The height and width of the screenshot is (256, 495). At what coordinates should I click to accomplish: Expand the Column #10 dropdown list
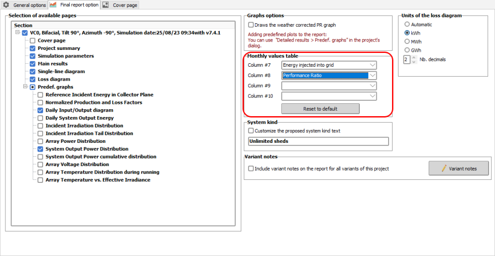coord(372,96)
